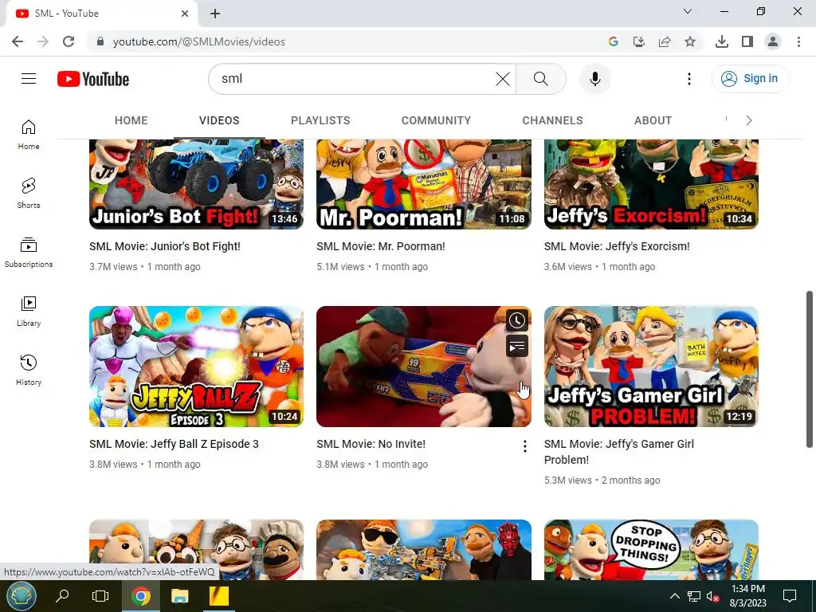Switch to the HOME channel tab
The image size is (816, 612).
131,121
